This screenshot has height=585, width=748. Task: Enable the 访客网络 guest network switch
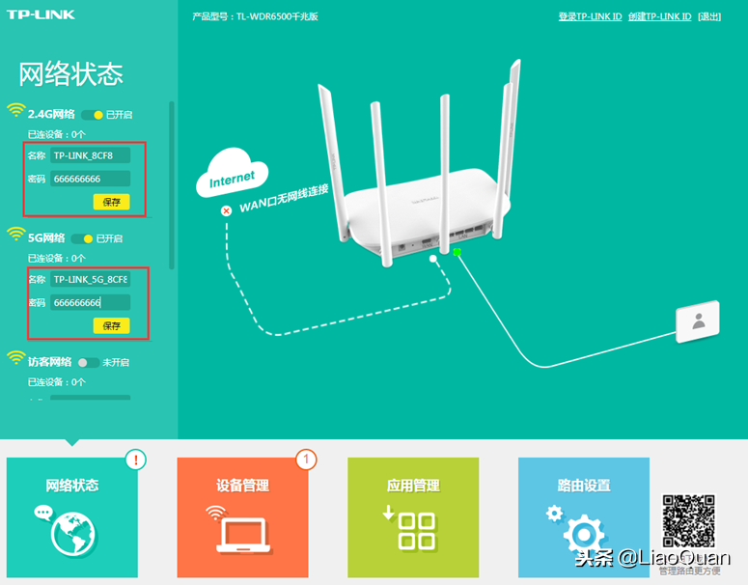[x=88, y=362]
